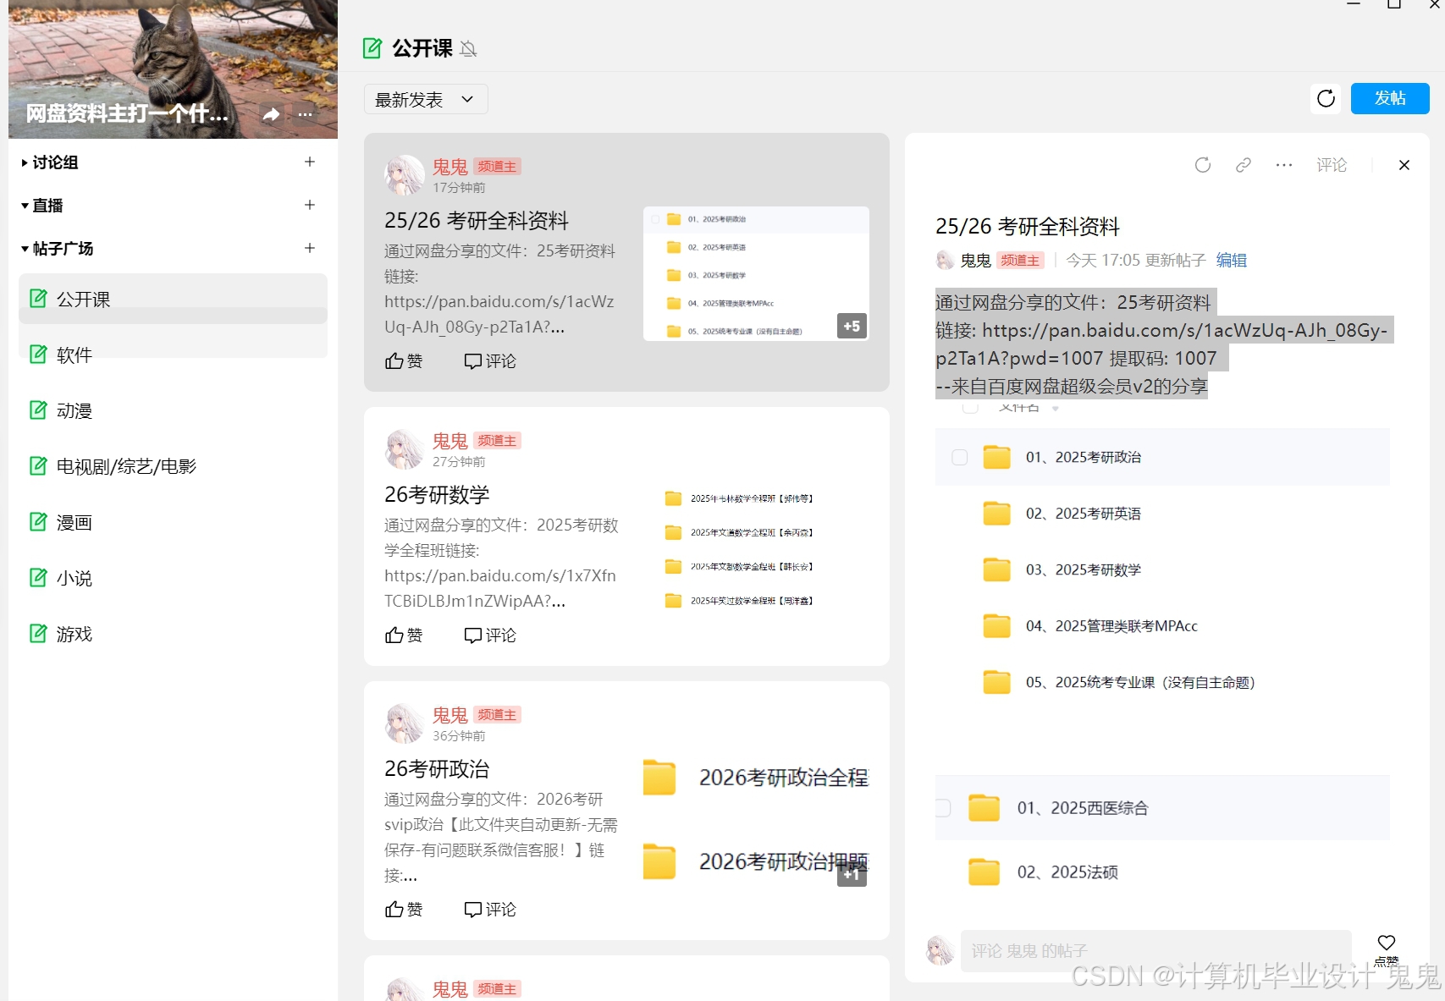Click the comment field 评论 鬼鬼 的帖子
Viewport: 1445px width, 1001px height.
(x=1156, y=950)
